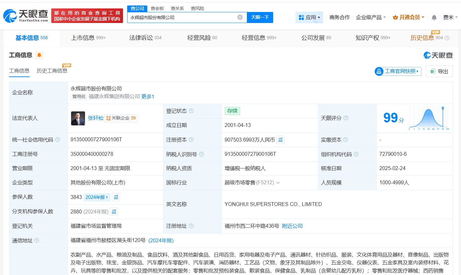Switch to 历史工商信息 sub-tab

(52, 71)
